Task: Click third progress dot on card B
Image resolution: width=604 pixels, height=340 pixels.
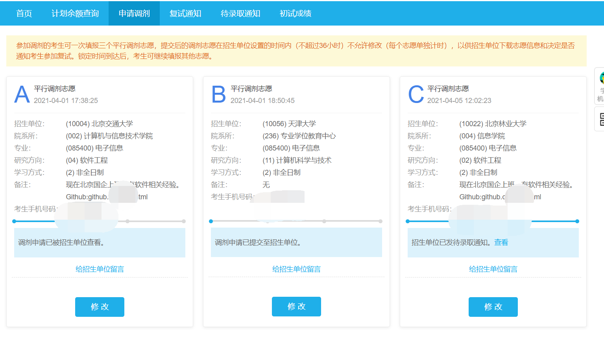Action: click(324, 221)
